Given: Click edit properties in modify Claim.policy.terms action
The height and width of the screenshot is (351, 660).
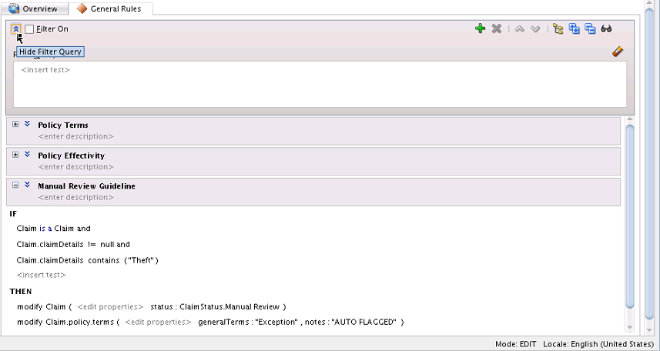Looking at the screenshot, I should (159, 322).
